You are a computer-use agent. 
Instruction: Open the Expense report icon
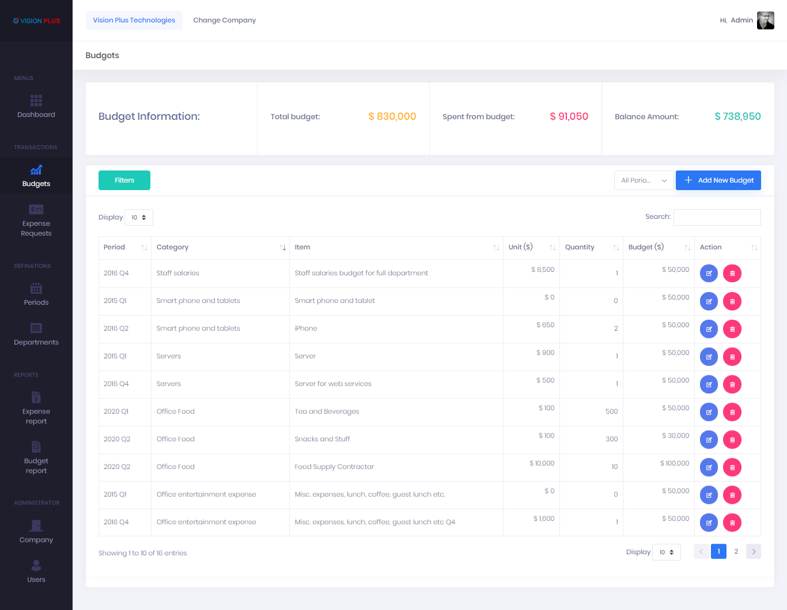[36, 397]
